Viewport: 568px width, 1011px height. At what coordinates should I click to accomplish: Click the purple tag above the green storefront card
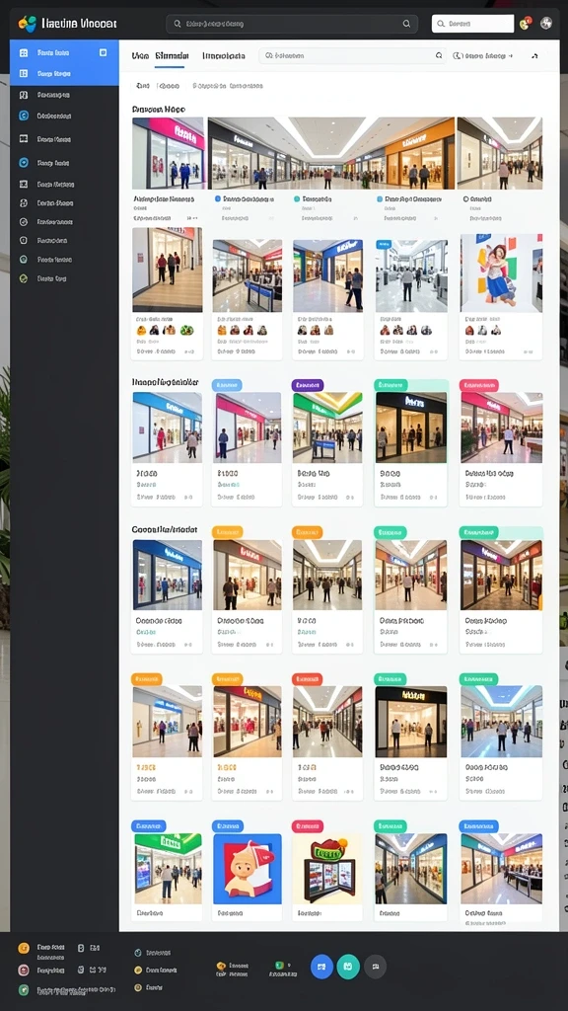pyautogui.click(x=308, y=386)
